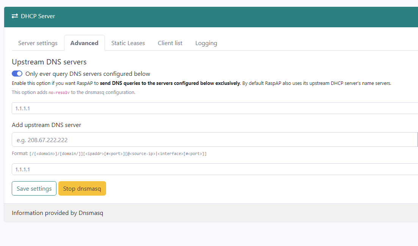The width and height of the screenshot is (418, 246).
Task: Click the no-resolv code snippet text
Action: pyautogui.click(x=59, y=92)
